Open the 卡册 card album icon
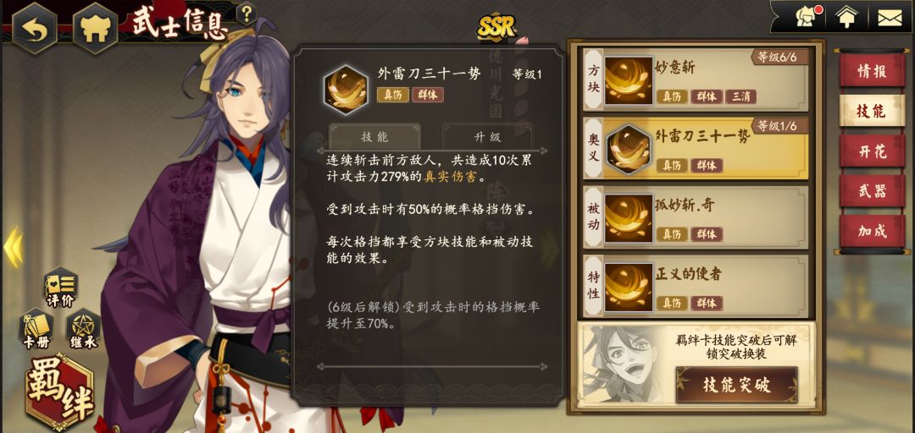915x433 pixels. click(x=36, y=329)
